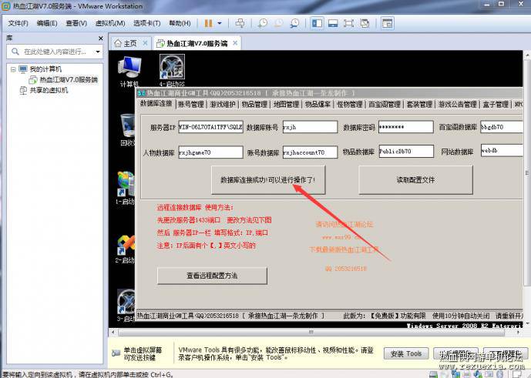Select the 数据库连接 tab in GM tool
The height and width of the screenshot is (378, 531).
(156, 104)
